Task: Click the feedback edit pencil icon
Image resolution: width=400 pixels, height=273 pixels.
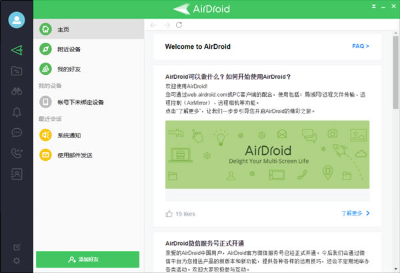Action: [x=17, y=247]
